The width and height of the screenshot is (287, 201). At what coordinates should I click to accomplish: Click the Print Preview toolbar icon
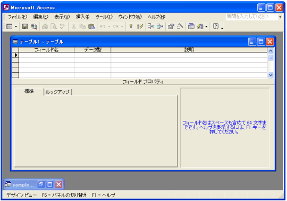click(x=54, y=27)
